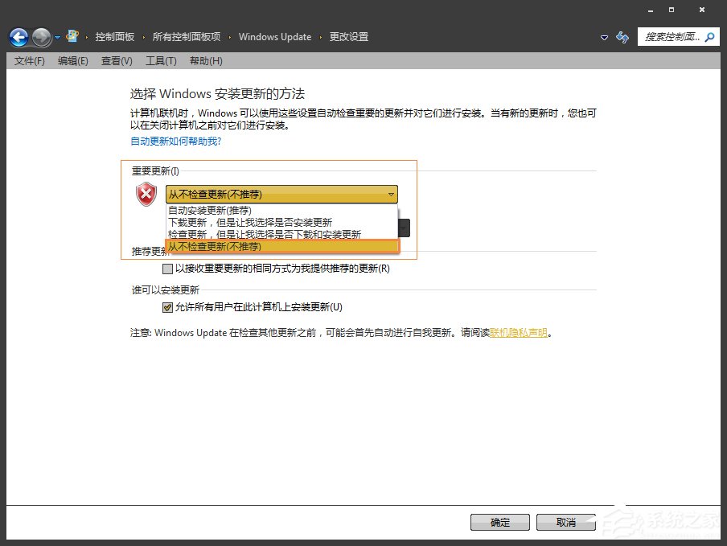Click the address bar dropdown chevron
Screen dimensions: 727x546
(604, 37)
